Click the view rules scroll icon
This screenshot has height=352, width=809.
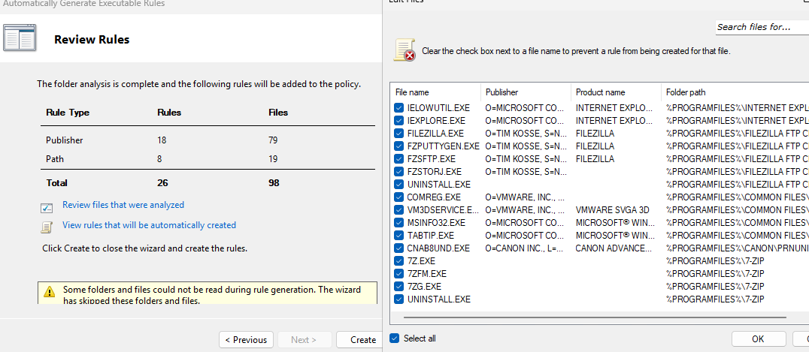click(47, 226)
